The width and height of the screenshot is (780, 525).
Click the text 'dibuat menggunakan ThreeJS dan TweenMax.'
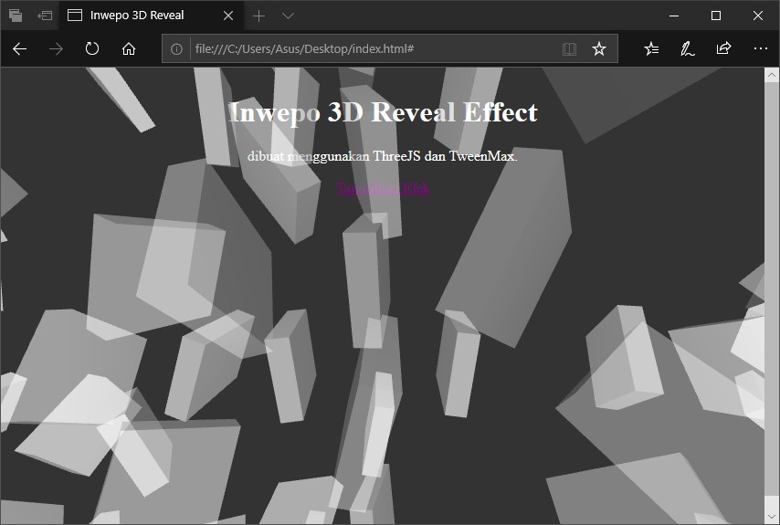383,156
